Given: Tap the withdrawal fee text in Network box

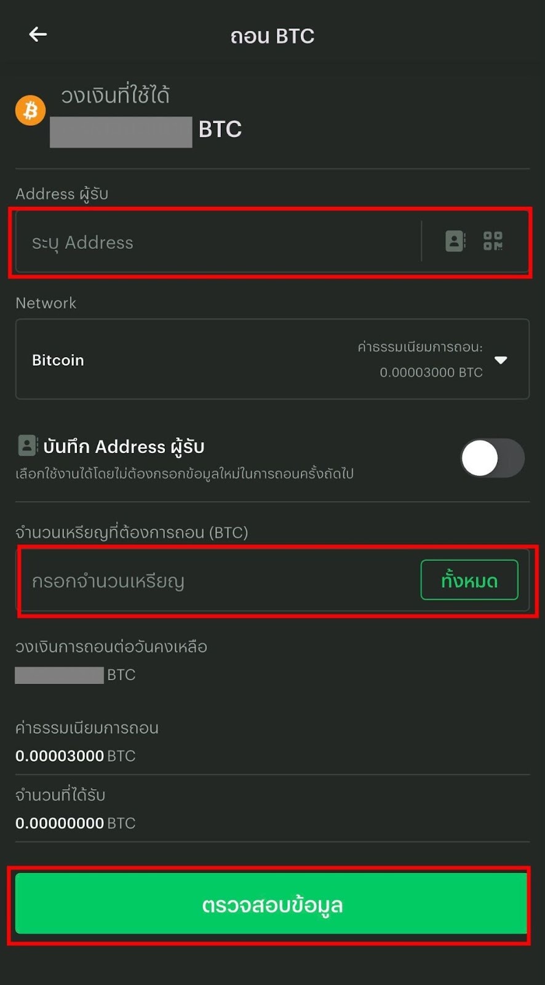Looking at the screenshot, I should tap(420, 360).
